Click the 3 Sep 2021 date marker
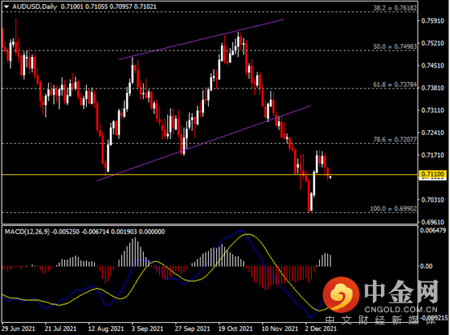 point(147,328)
